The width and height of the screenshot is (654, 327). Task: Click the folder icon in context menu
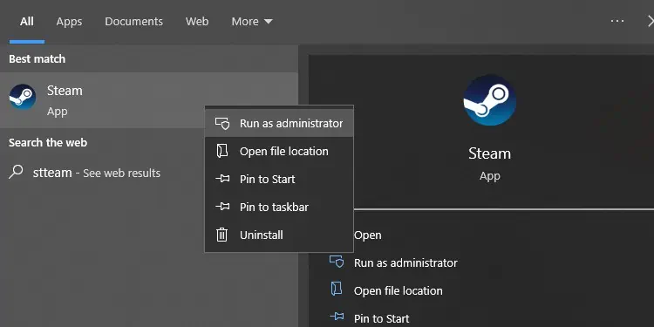click(x=221, y=151)
